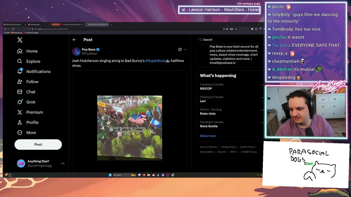Screen dimensions: 351x197
Task: Click the browser back arrow
Action: (5, 29)
